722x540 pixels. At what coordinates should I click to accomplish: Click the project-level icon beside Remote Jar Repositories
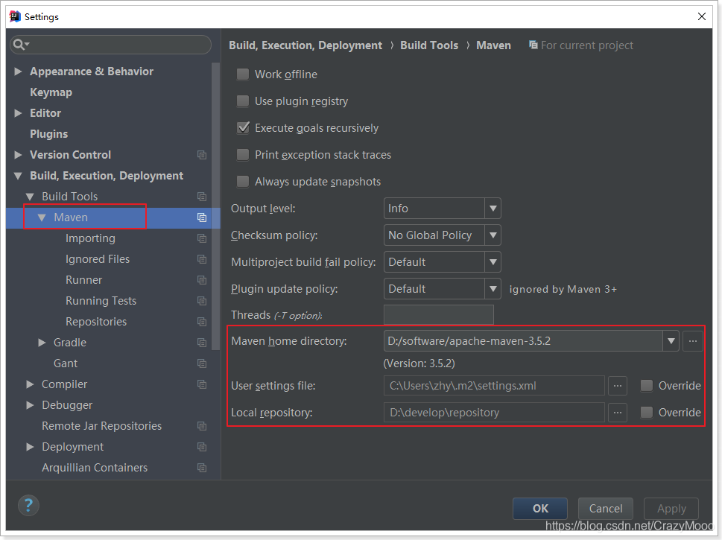pos(202,426)
